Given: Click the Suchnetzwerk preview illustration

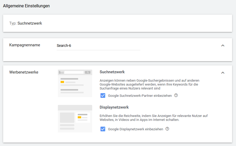Looking at the screenshot, I should coord(75,83).
